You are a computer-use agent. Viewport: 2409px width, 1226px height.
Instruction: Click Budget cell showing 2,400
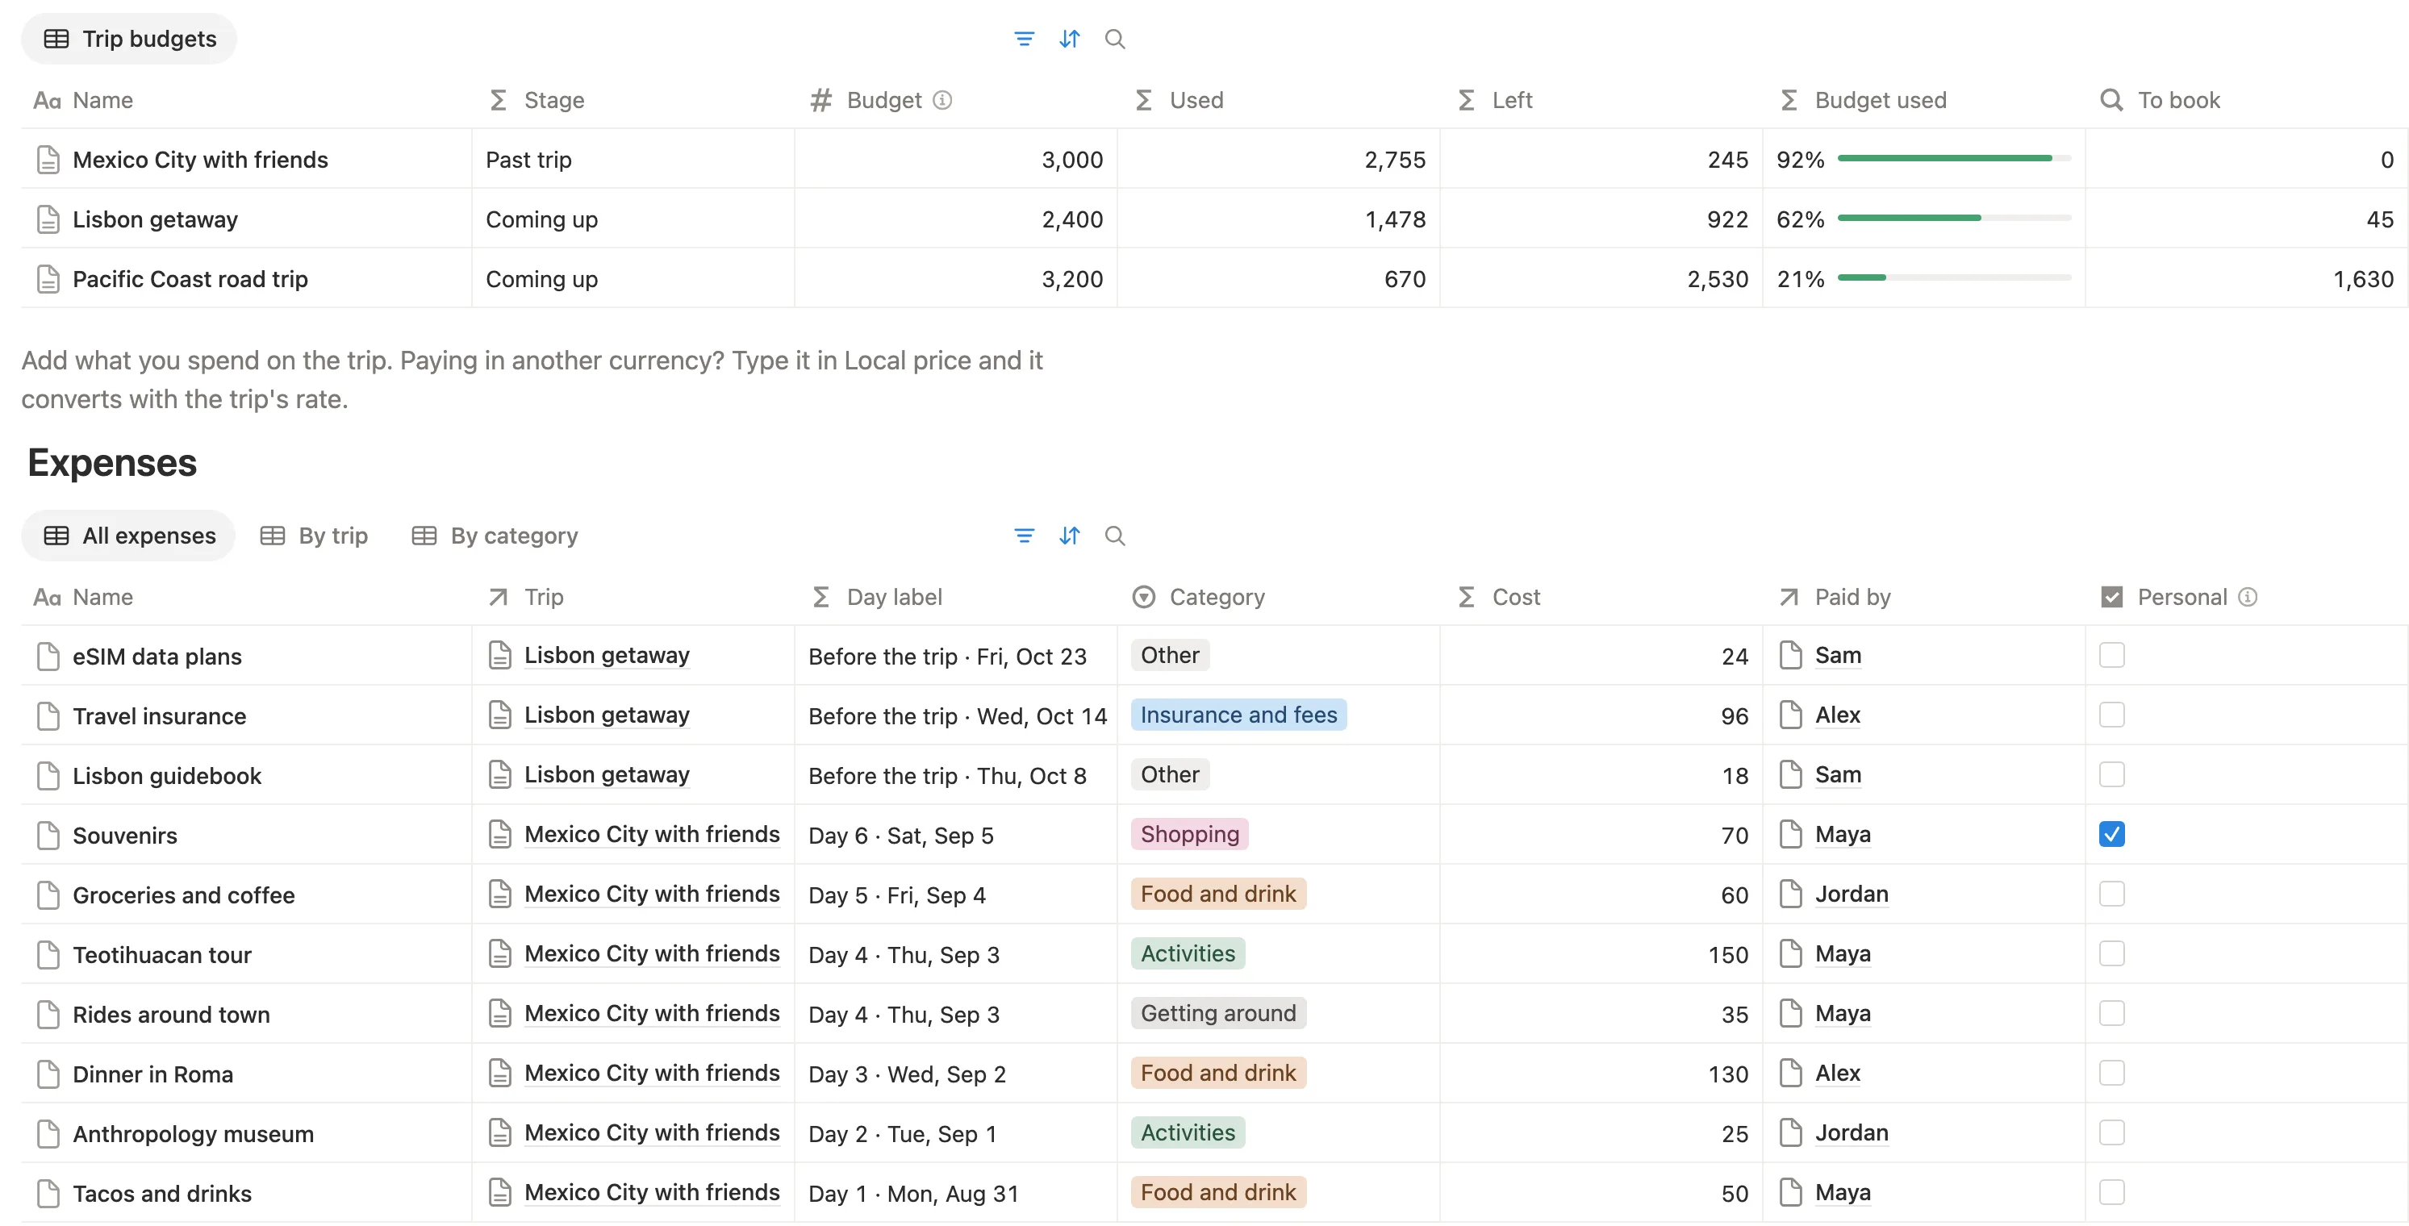point(956,219)
